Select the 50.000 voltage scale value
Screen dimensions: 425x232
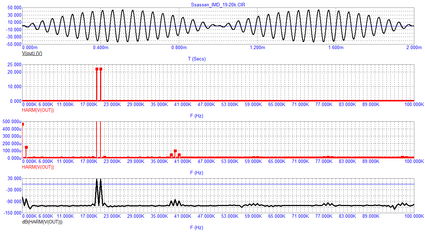pyautogui.click(x=14, y=8)
